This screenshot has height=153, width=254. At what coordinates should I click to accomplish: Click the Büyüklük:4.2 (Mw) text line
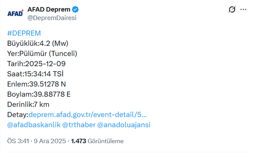tap(38, 43)
